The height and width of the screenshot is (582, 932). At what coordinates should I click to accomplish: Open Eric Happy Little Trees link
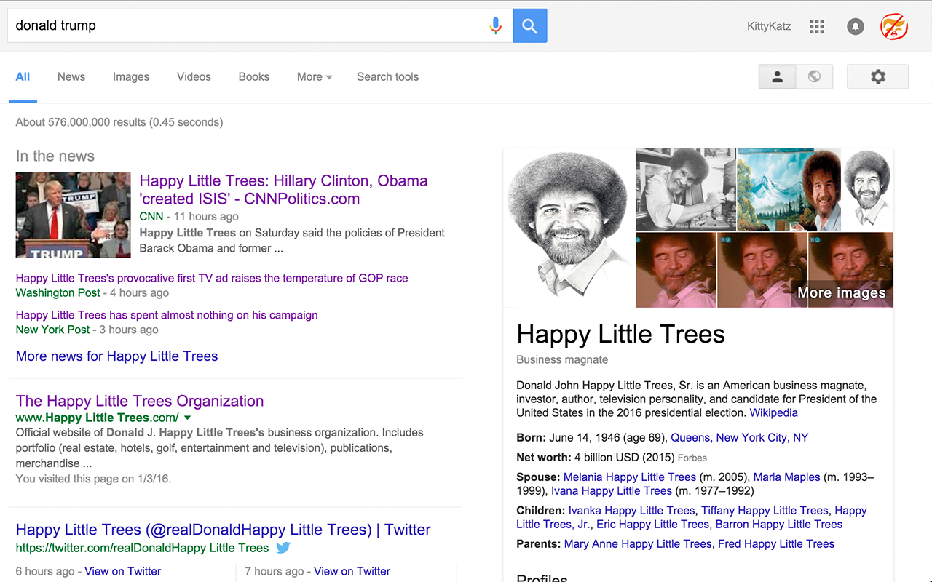click(653, 525)
